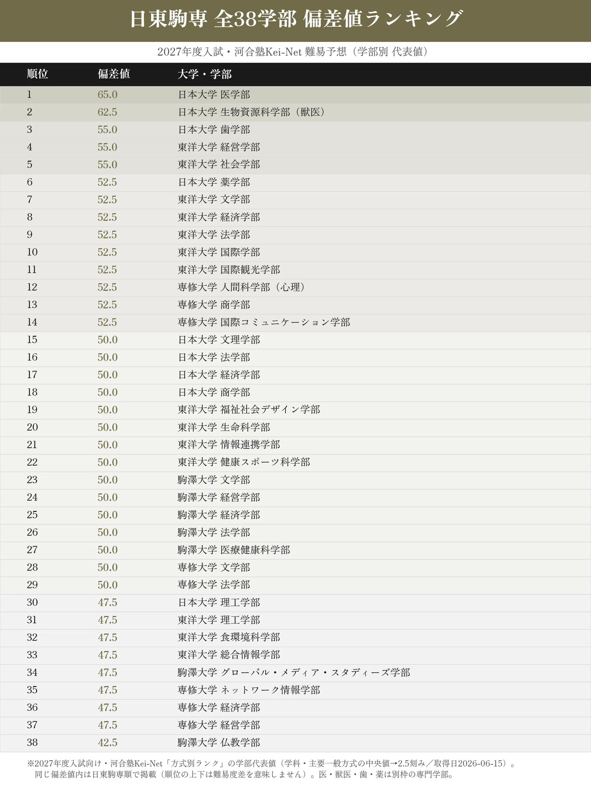Click the entry 東洋大学 経営学部

point(219,147)
